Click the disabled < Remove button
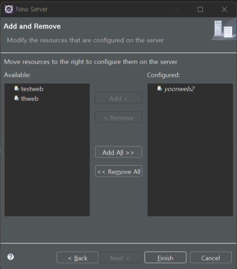The width and height of the screenshot is (237, 269). [x=119, y=117]
